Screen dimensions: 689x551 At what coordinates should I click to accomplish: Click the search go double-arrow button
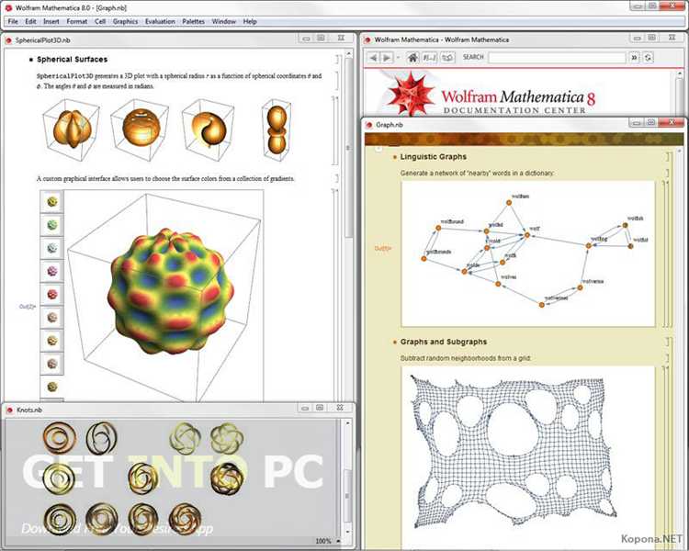coord(634,58)
